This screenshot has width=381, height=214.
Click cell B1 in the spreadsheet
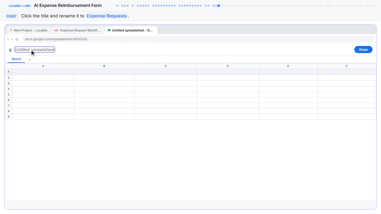pyautogui.click(x=104, y=72)
